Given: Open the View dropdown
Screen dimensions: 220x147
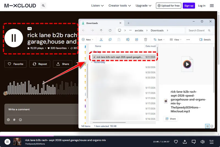Looking at the screenshot, I should (x=175, y=40).
